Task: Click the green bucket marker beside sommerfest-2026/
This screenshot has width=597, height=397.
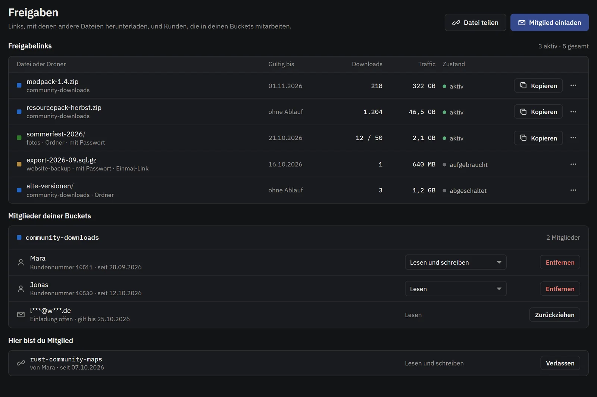Action: (19, 138)
